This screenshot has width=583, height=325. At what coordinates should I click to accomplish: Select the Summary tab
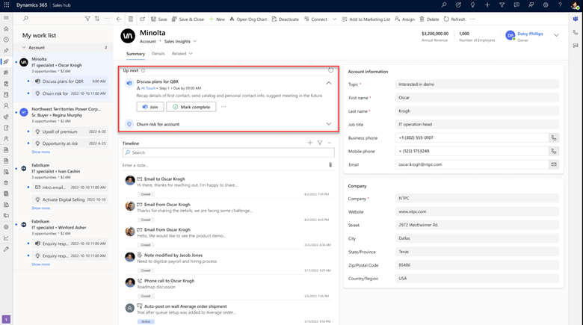click(135, 54)
